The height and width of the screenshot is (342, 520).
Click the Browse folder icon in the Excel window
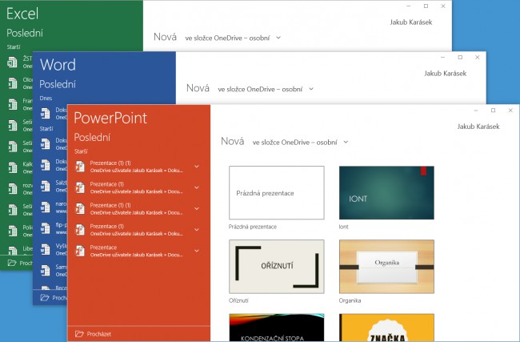(x=12, y=263)
